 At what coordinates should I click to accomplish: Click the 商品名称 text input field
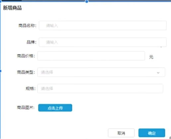[103, 26]
